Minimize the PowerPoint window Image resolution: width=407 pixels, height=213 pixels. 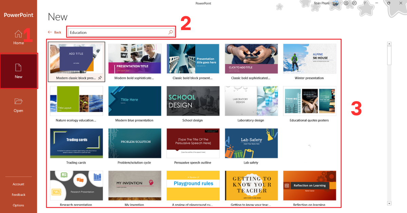(376, 3)
